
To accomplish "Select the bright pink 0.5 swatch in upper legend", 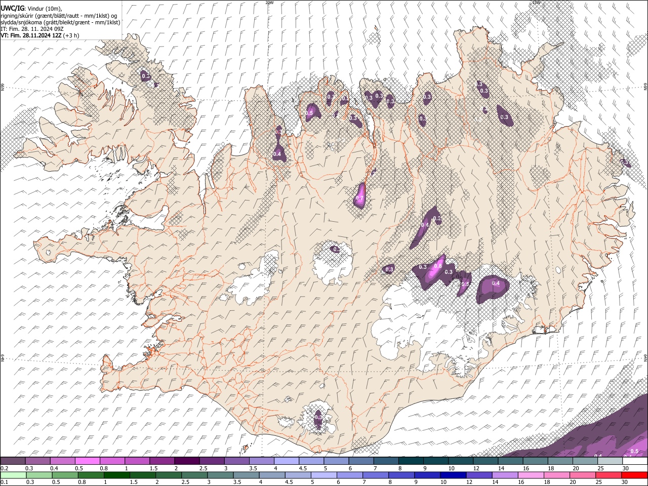I will 87,461.
